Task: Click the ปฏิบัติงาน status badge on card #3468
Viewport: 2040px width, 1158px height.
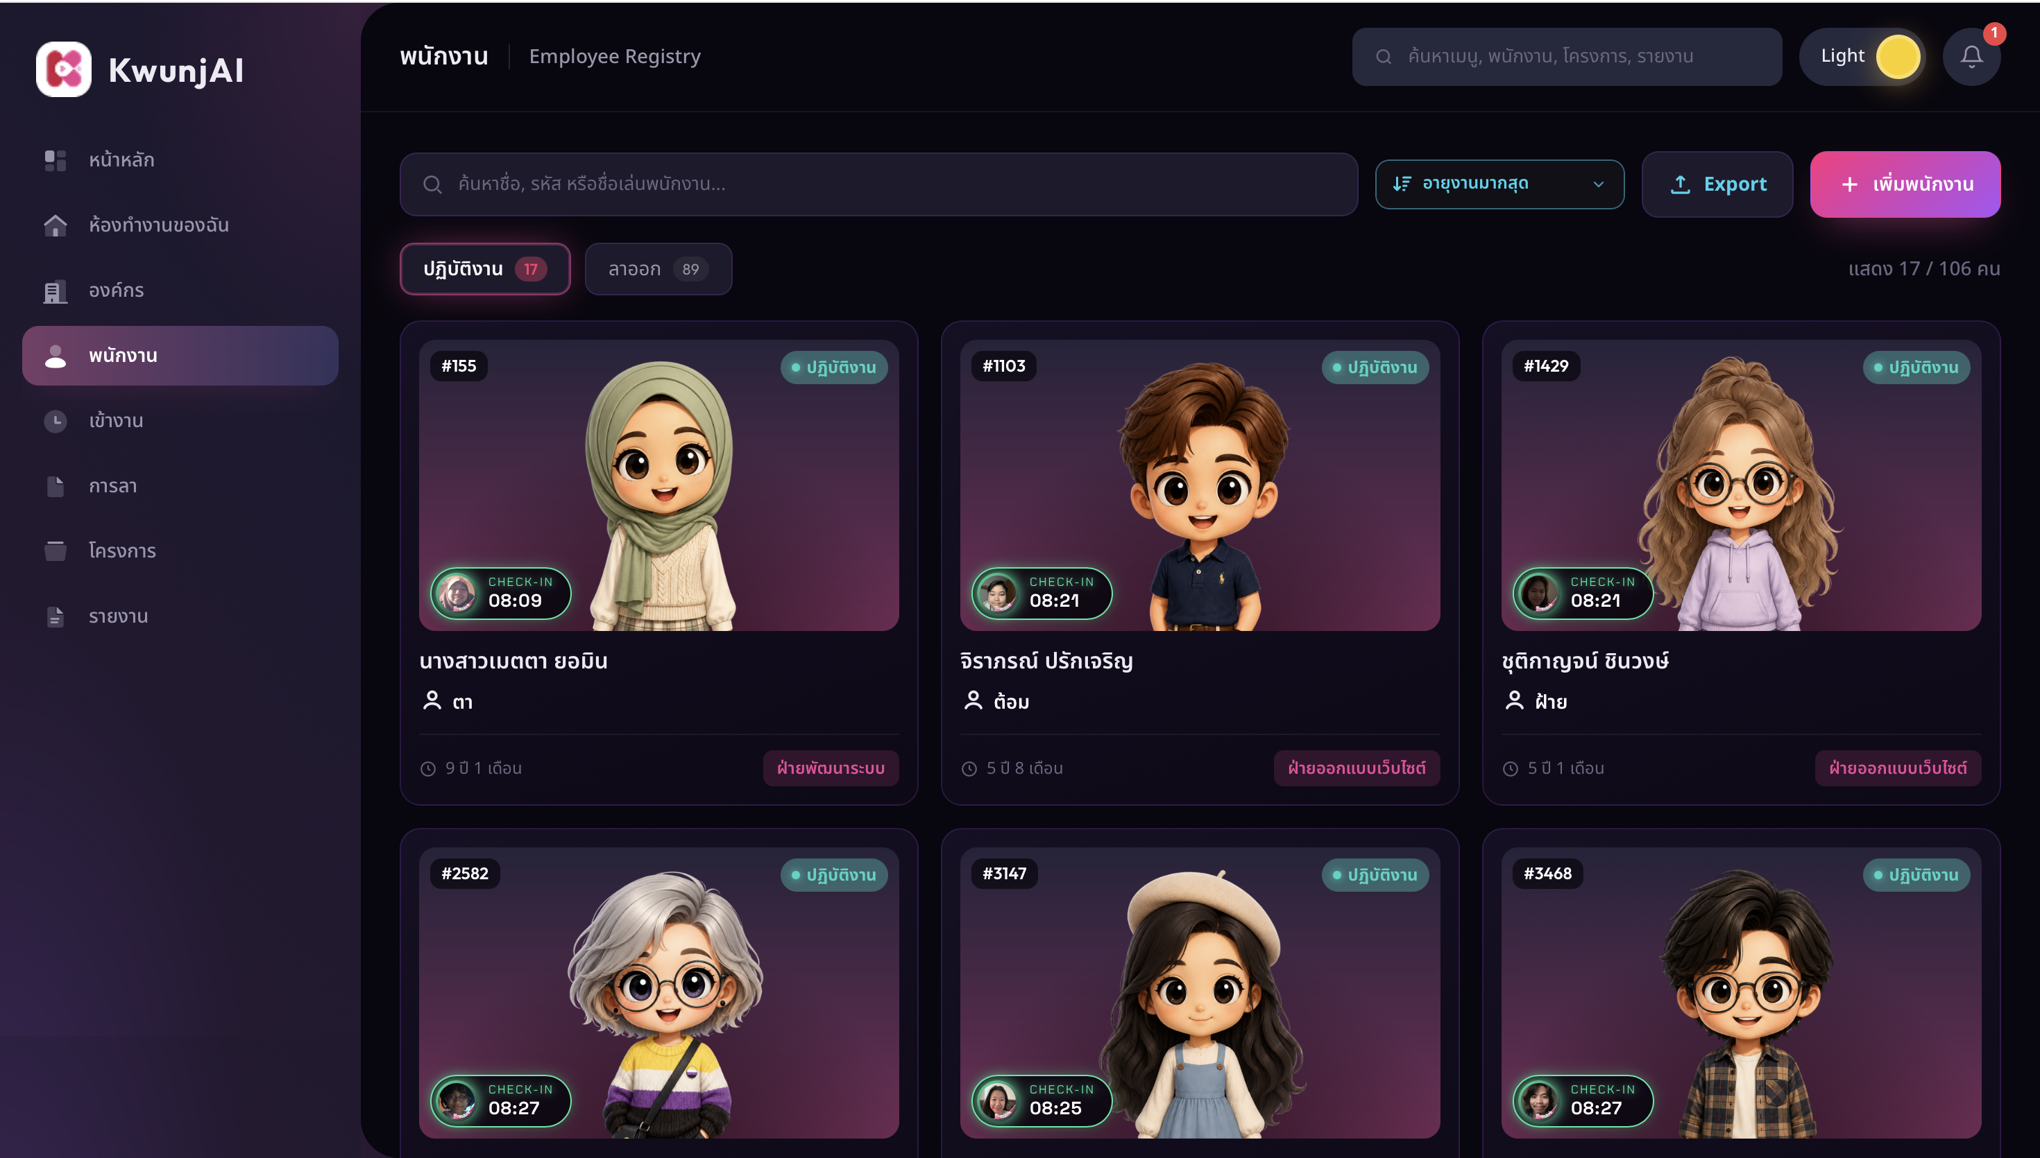Action: [1916, 875]
